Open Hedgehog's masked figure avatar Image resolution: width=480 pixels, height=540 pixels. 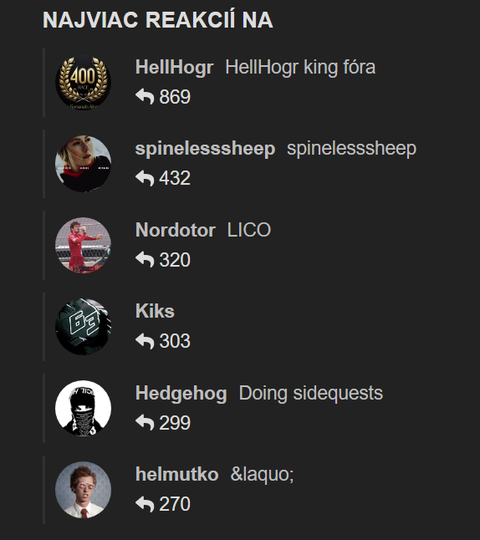pyautogui.click(x=83, y=408)
